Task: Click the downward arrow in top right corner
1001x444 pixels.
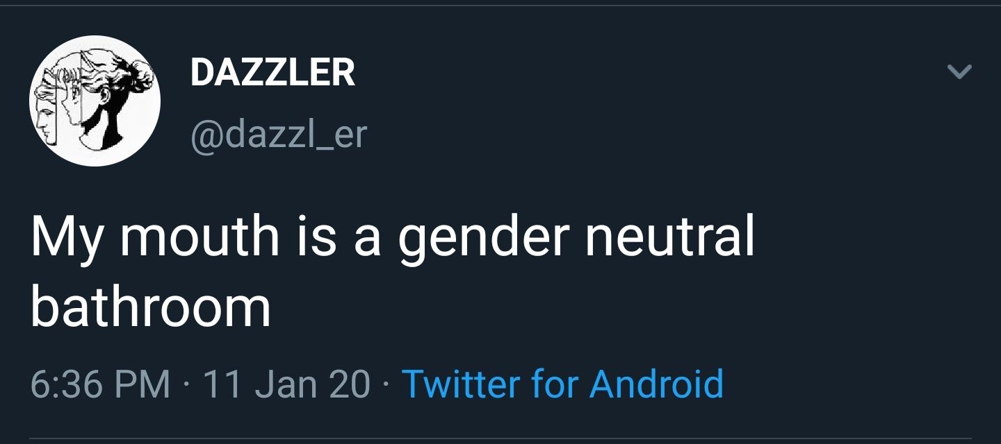Action: point(959,71)
